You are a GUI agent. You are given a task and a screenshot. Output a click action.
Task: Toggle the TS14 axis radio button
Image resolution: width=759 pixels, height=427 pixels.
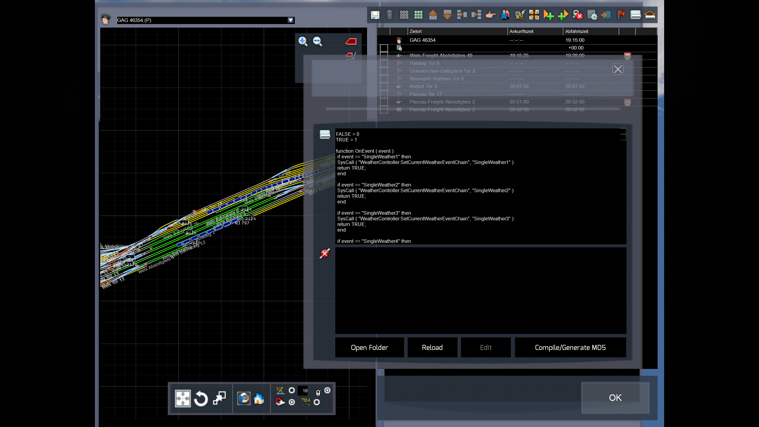[x=317, y=402]
